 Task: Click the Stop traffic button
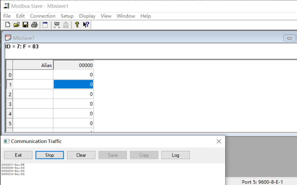[x=50, y=155]
